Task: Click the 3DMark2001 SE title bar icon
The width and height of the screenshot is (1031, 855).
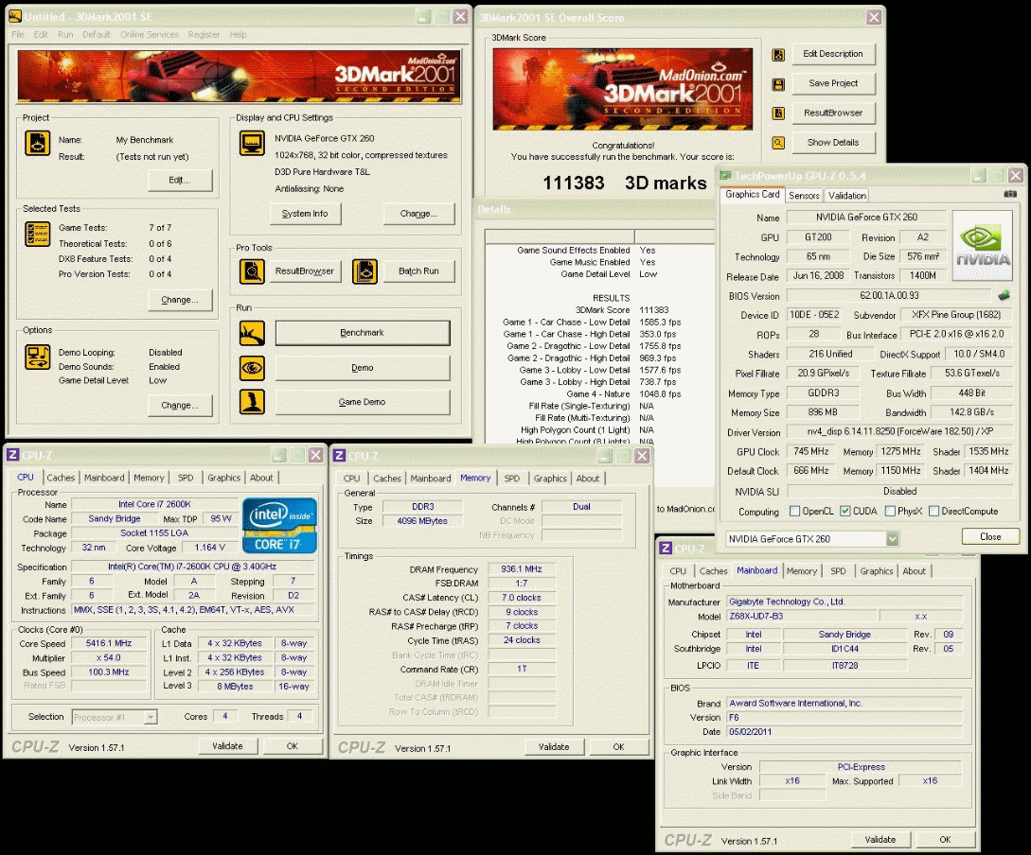Action: pyautogui.click(x=14, y=16)
